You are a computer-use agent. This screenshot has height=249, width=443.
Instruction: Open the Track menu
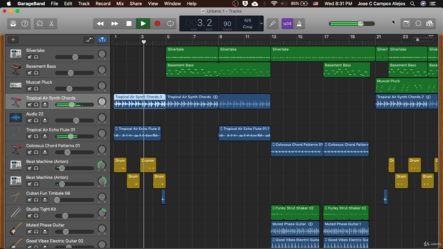click(84, 3)
